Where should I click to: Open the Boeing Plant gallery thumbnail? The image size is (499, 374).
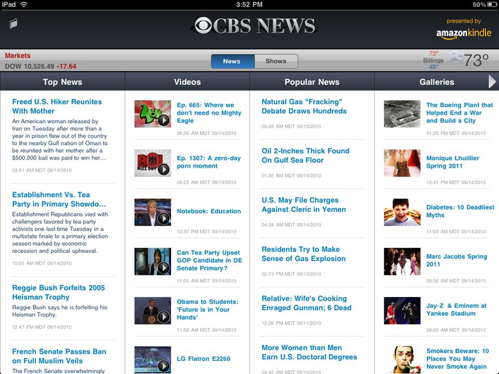(402, 114)
